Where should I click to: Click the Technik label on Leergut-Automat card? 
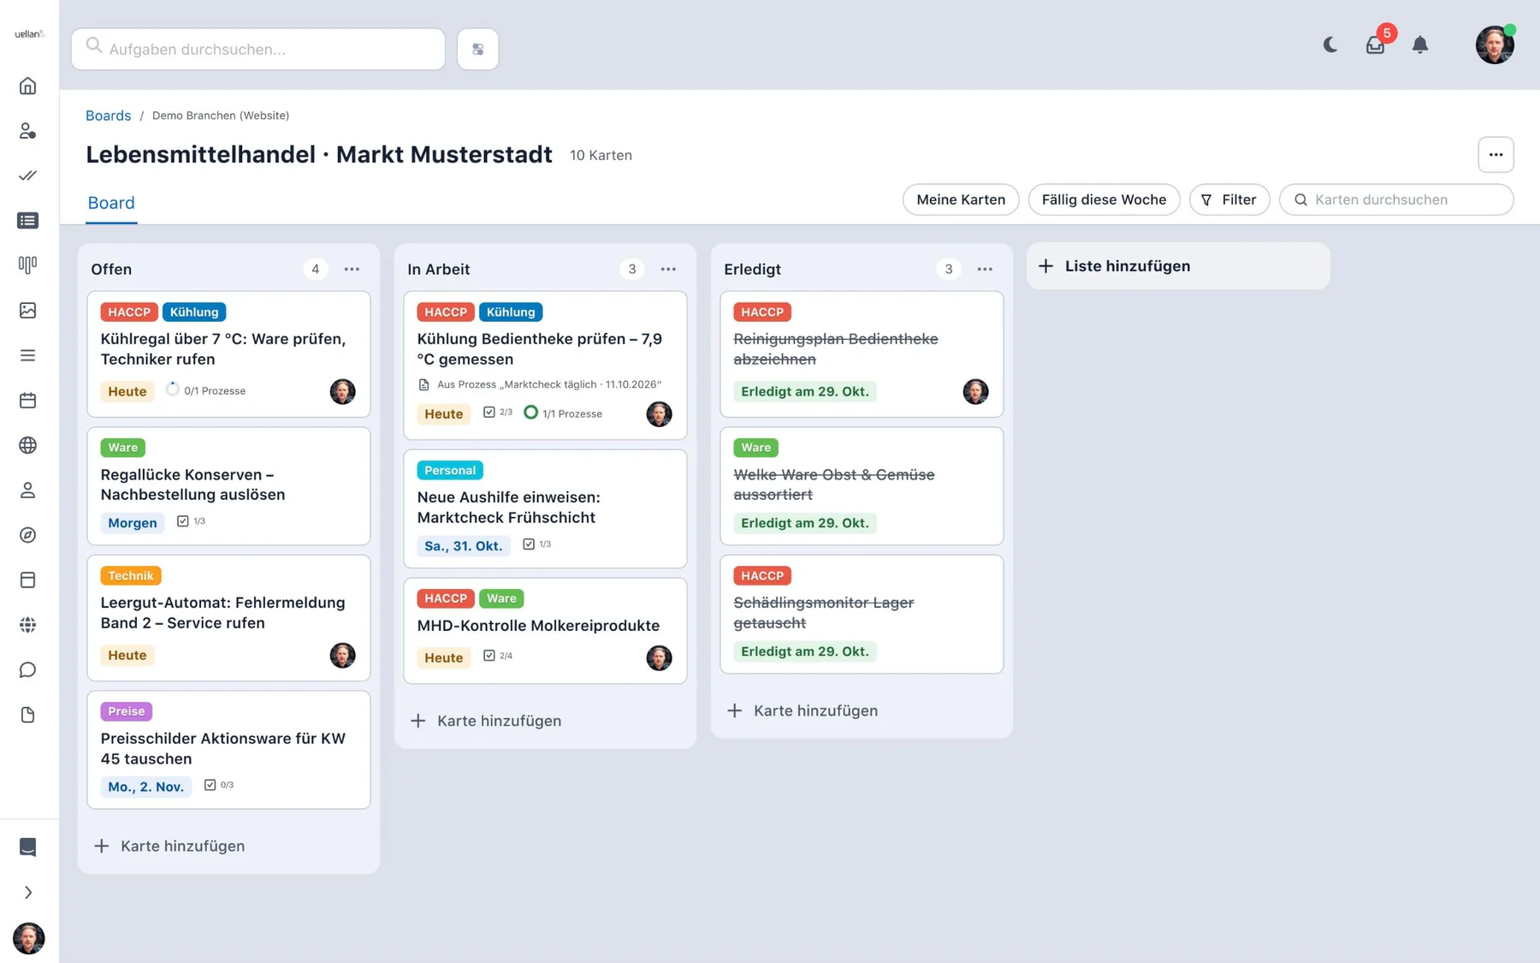point(131,576)
